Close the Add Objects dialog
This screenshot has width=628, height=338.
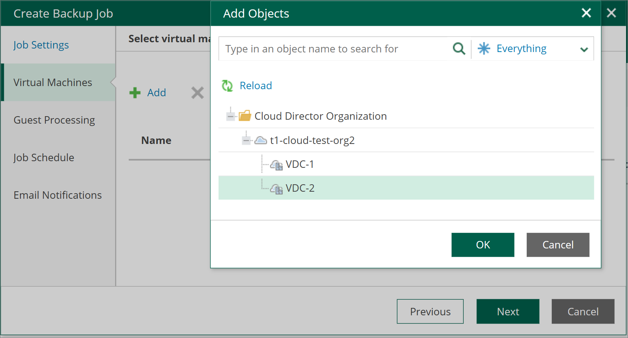(x=586, y=13)
